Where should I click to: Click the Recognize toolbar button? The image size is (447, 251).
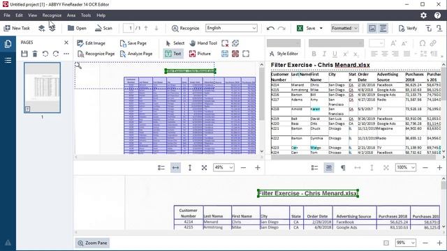point(185,28)
